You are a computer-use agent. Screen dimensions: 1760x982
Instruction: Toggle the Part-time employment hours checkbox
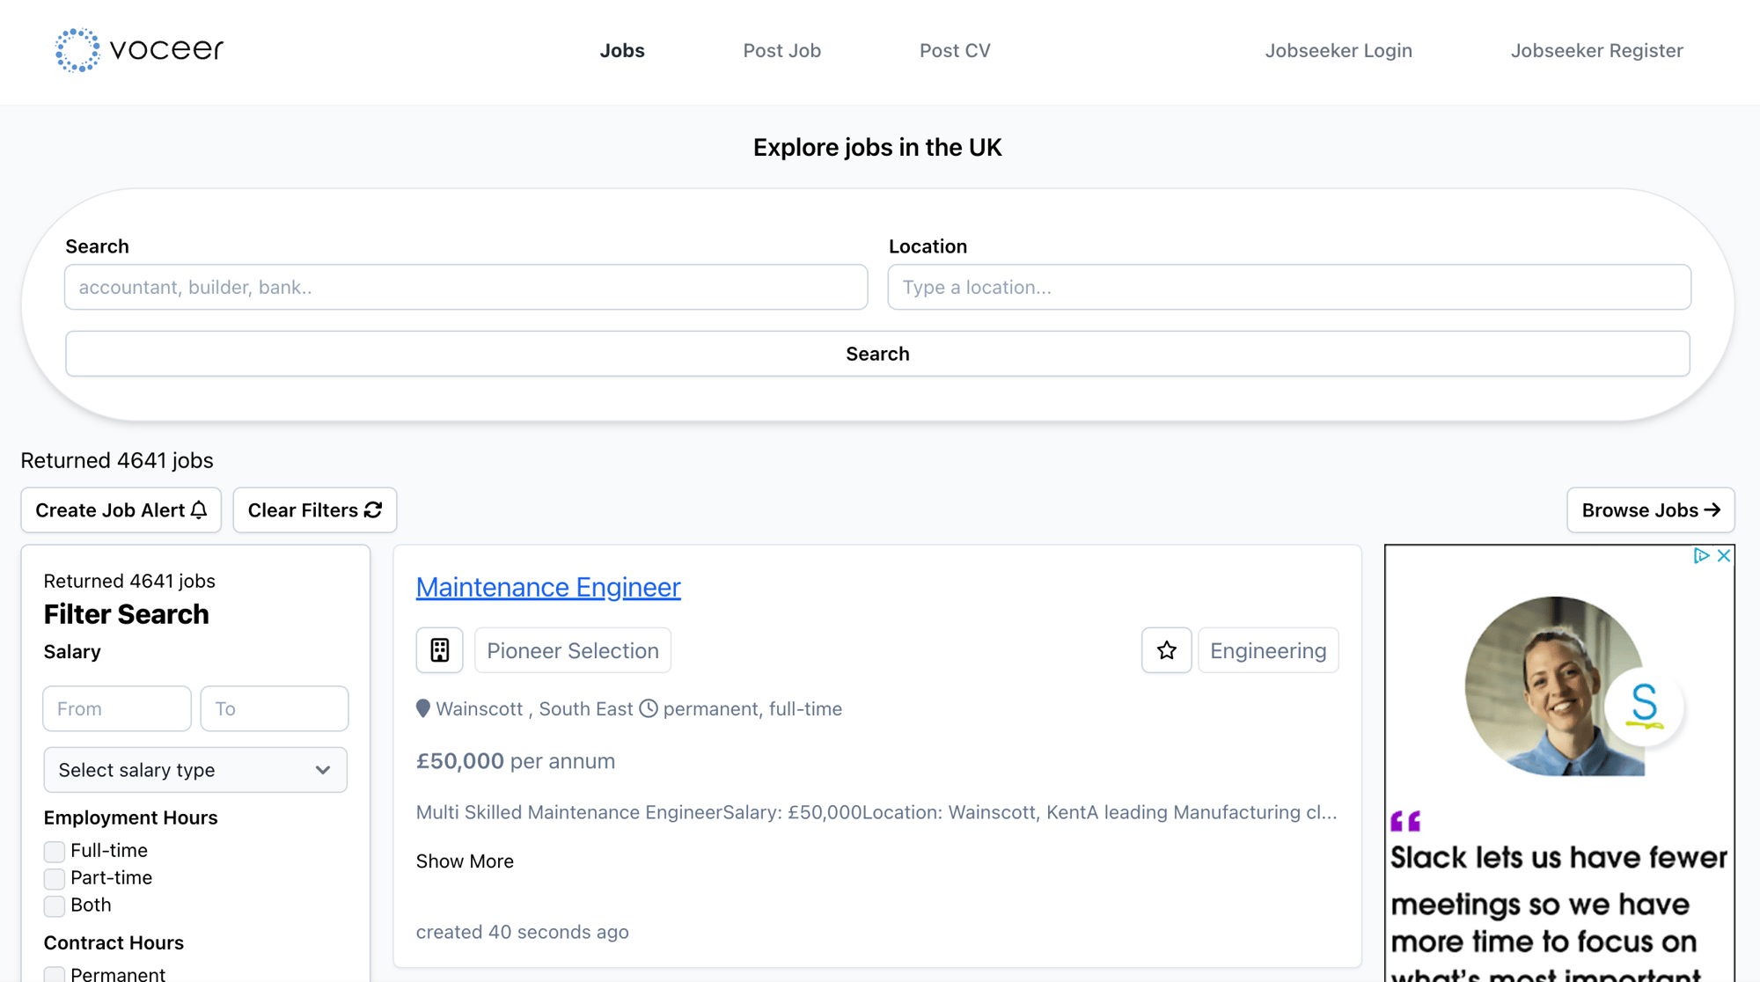tap(55, 876)
